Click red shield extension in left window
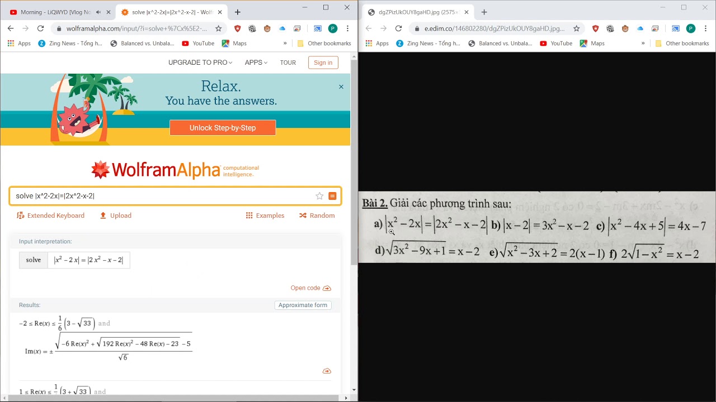The height and width of the screenshot is (402, 716). pyautogui.click(x=238, y=28)
